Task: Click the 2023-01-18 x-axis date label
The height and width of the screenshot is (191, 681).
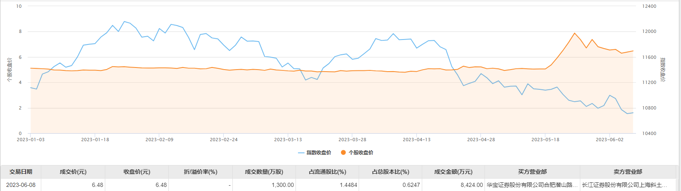Action: pyautogui.click(x=95, y=140)
